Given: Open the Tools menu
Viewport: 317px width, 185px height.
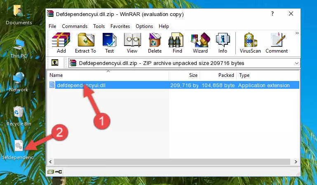Looking at the screenshot, I should tap(99, 26).
